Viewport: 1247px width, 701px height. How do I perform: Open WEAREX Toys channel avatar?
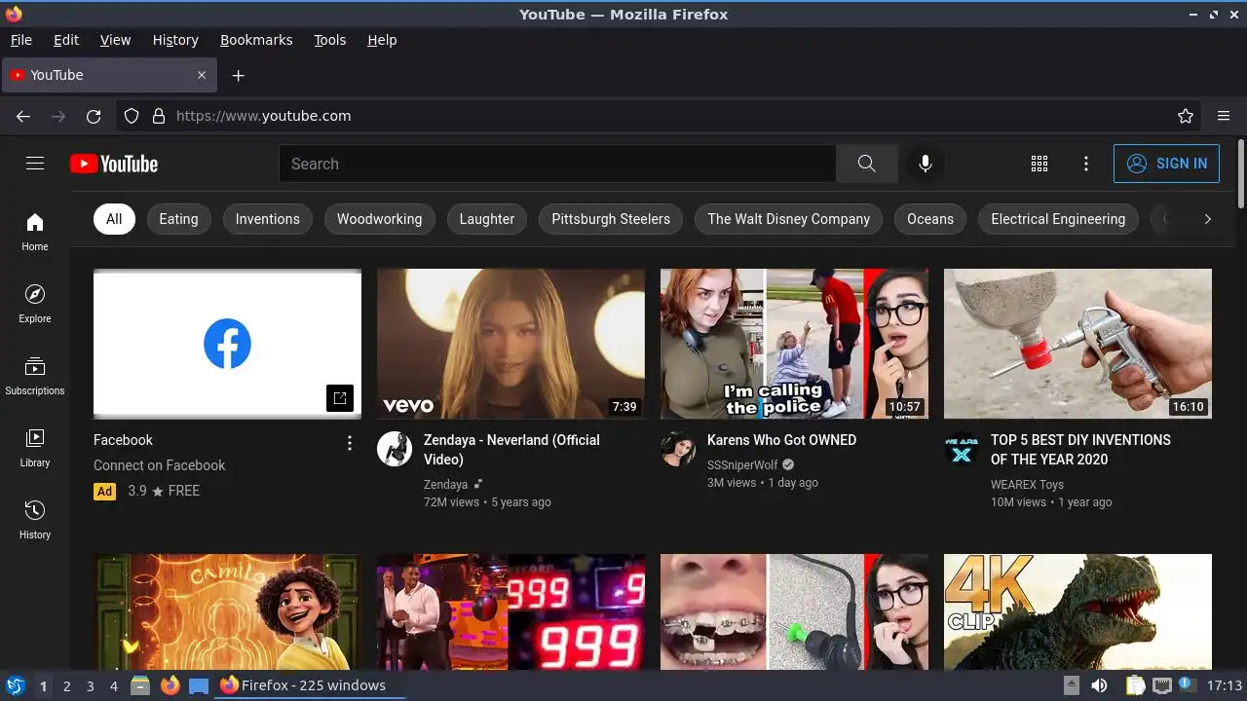click(x=962, y=449)
